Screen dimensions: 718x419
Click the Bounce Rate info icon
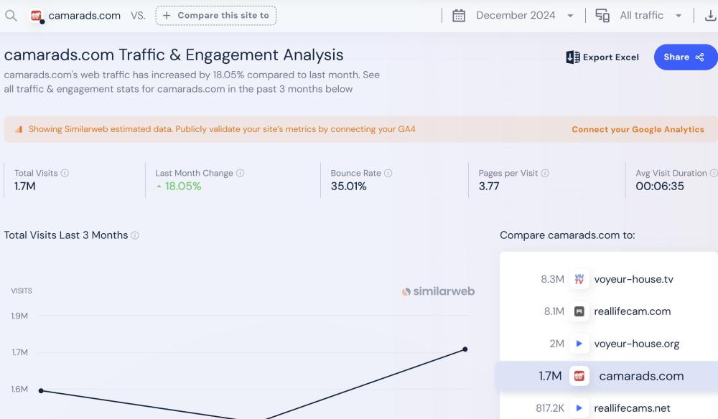[388, 174]
